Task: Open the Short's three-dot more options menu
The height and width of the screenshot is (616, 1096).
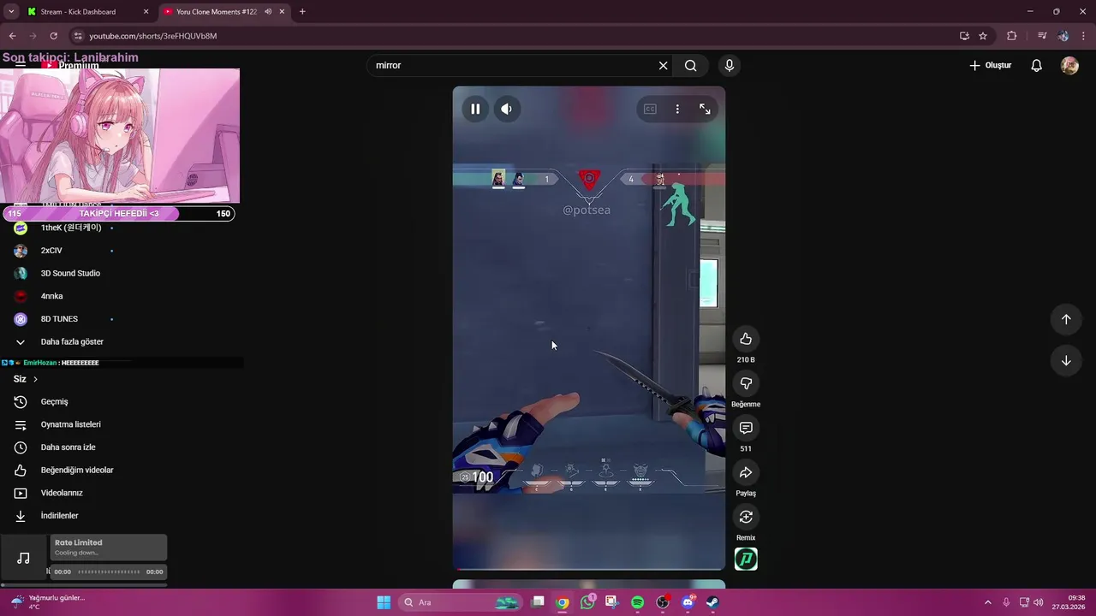Action: click(x=677, y=109)
